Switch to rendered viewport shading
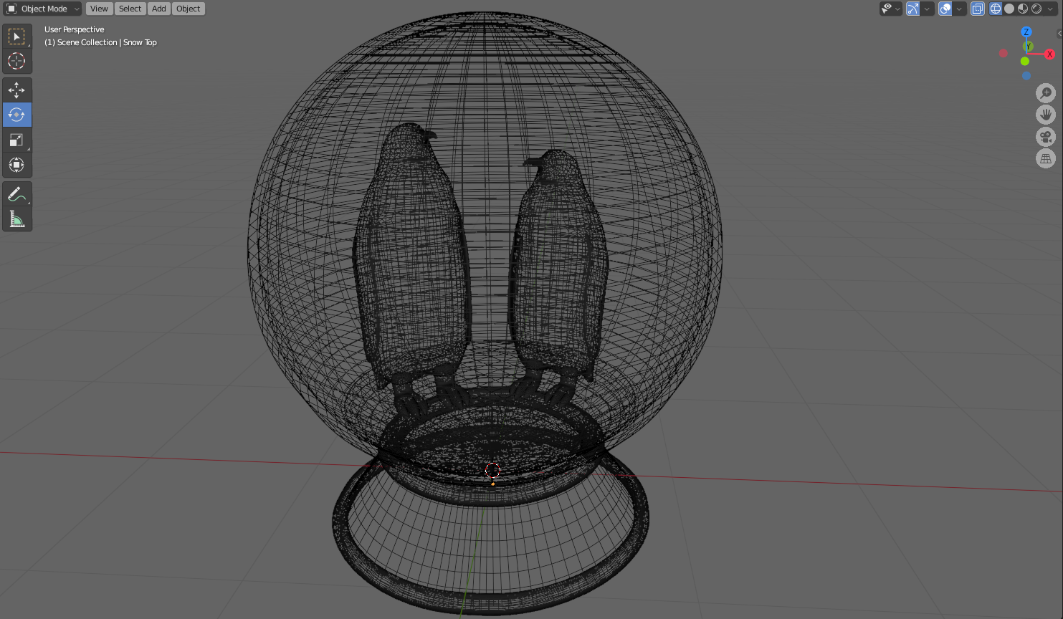Viewport: 1063px width, 619px height. pyautogui.click(x=1036, y=9)
